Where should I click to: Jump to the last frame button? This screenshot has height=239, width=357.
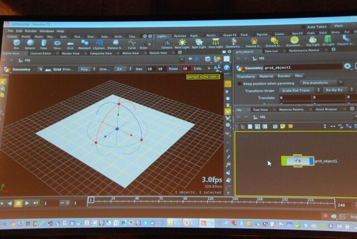click(36, 203)
